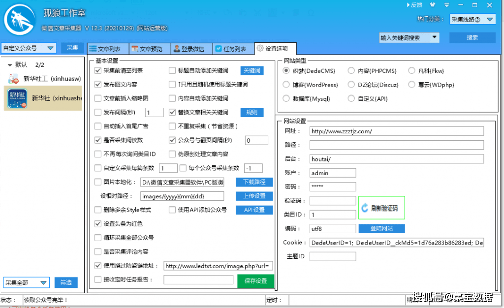Enable 循环采集全部公众号 checkbox
Screen dimensions: 504x308
(x=98, y=238)
